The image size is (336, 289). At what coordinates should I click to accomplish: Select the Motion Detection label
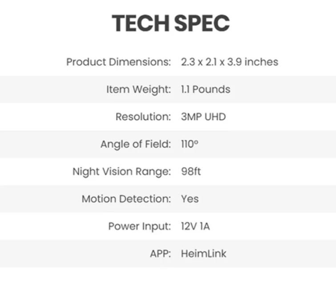[x=126, y=199]
